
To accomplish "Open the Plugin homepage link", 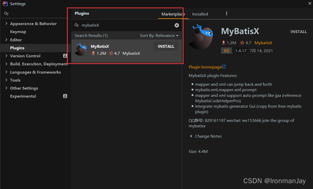I will pyautogui.click(x=205, y=67).
